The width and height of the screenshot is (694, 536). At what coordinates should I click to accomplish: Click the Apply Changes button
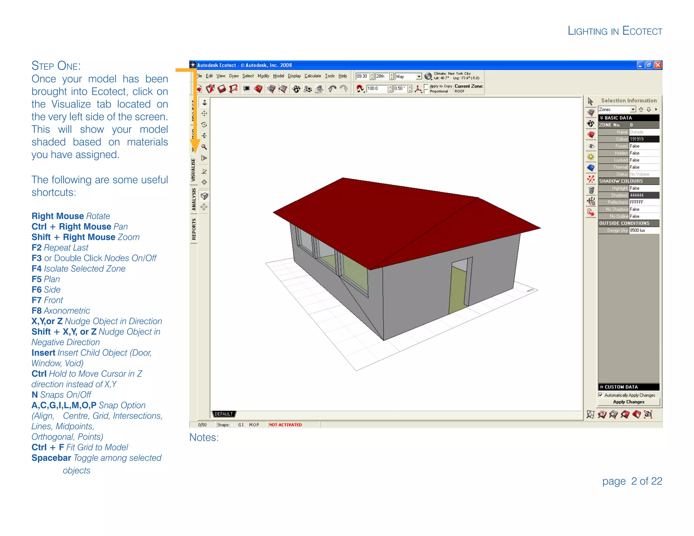click(x=629, y=402)
